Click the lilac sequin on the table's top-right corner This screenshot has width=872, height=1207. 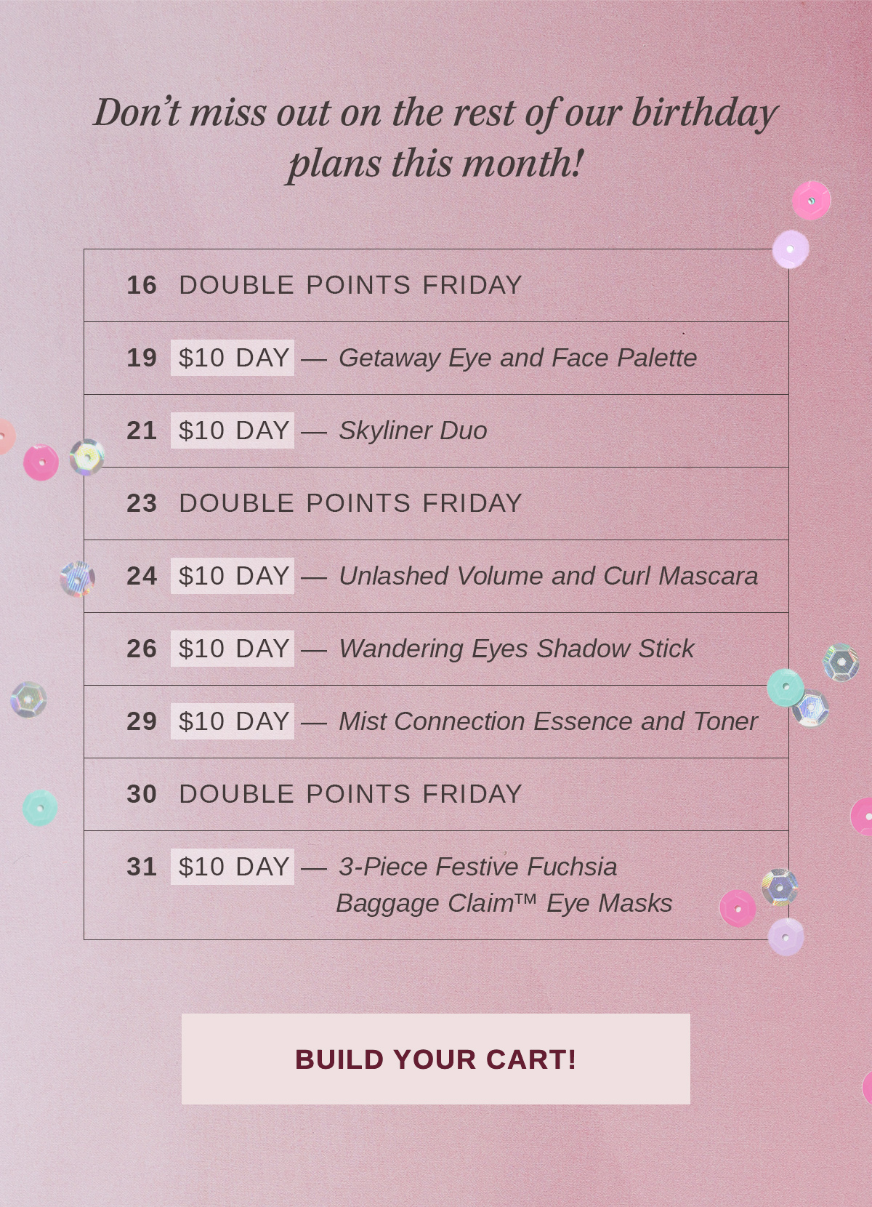pos(791,249)
